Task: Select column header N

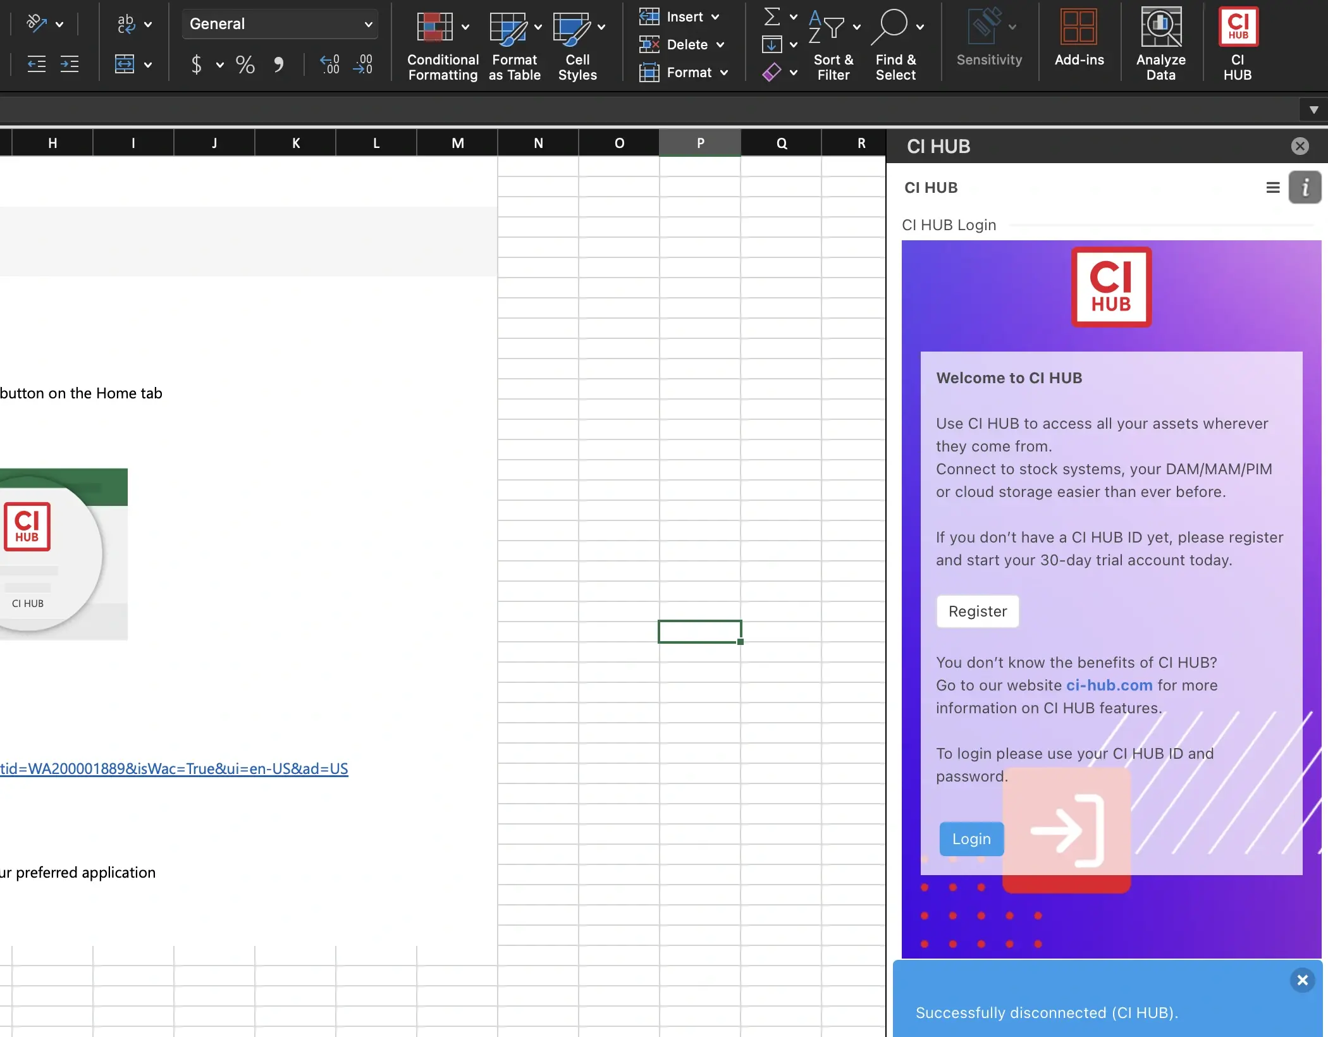Action: (x=538, y=143)
